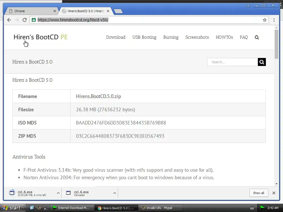The height and width of the screenshot is (212, 283).
Task: Open the Burning menu item
Action: pyautogui.click(x=171, y=37)
